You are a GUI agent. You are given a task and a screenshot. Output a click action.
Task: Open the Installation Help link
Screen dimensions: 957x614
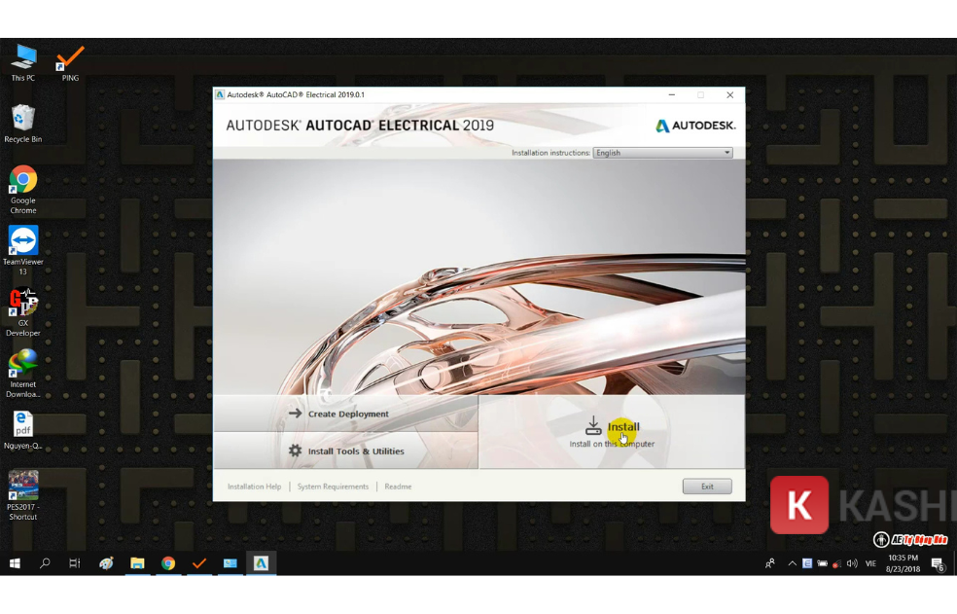(254, 487)
